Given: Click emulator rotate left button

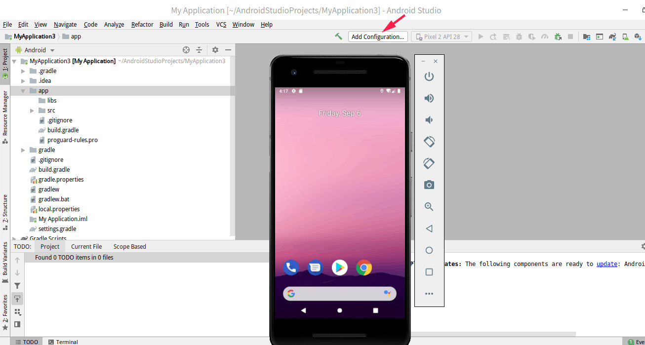Looking at the screenshot, I should tap(429, 142).
